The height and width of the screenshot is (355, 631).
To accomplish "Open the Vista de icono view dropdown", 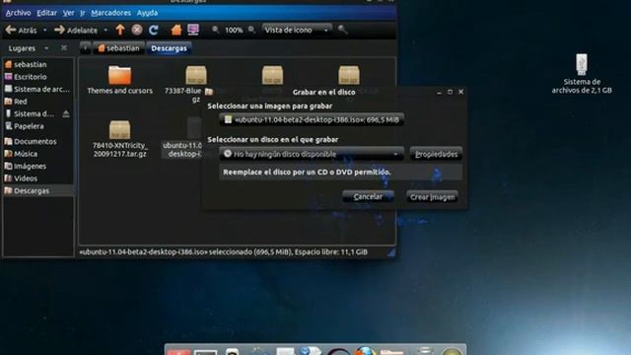I will pyautogui.click(x=297, y=30).
